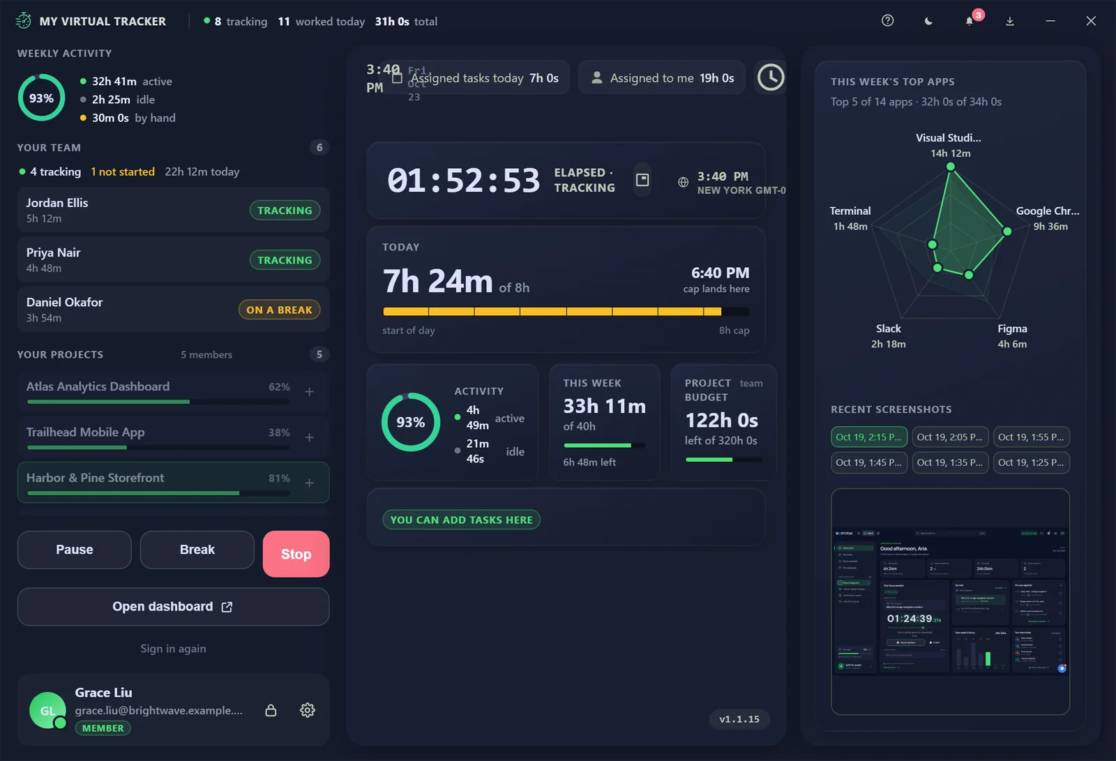This screenshot has height=761, width=1116.
Task: Add task to Atlas Analytics Dashboard plus
Action: pos(309,392)
